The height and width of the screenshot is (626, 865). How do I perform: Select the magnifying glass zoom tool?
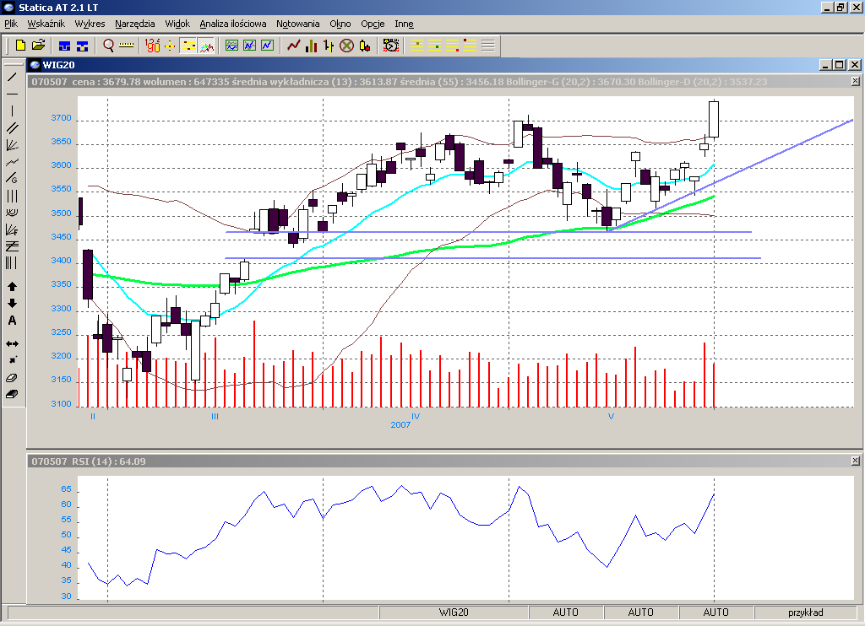pos(109,46)
